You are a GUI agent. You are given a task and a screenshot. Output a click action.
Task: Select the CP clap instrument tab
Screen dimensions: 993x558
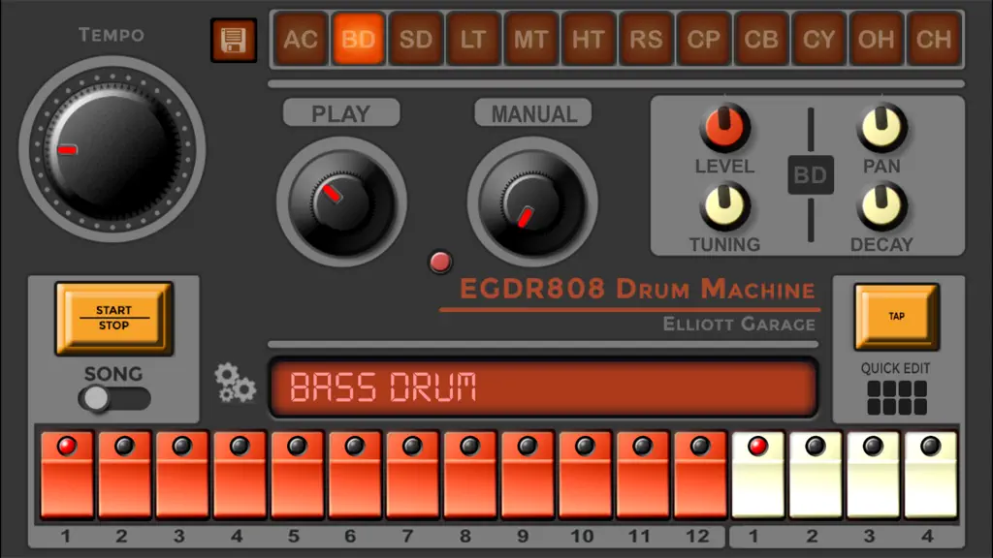tap(704, 39)
